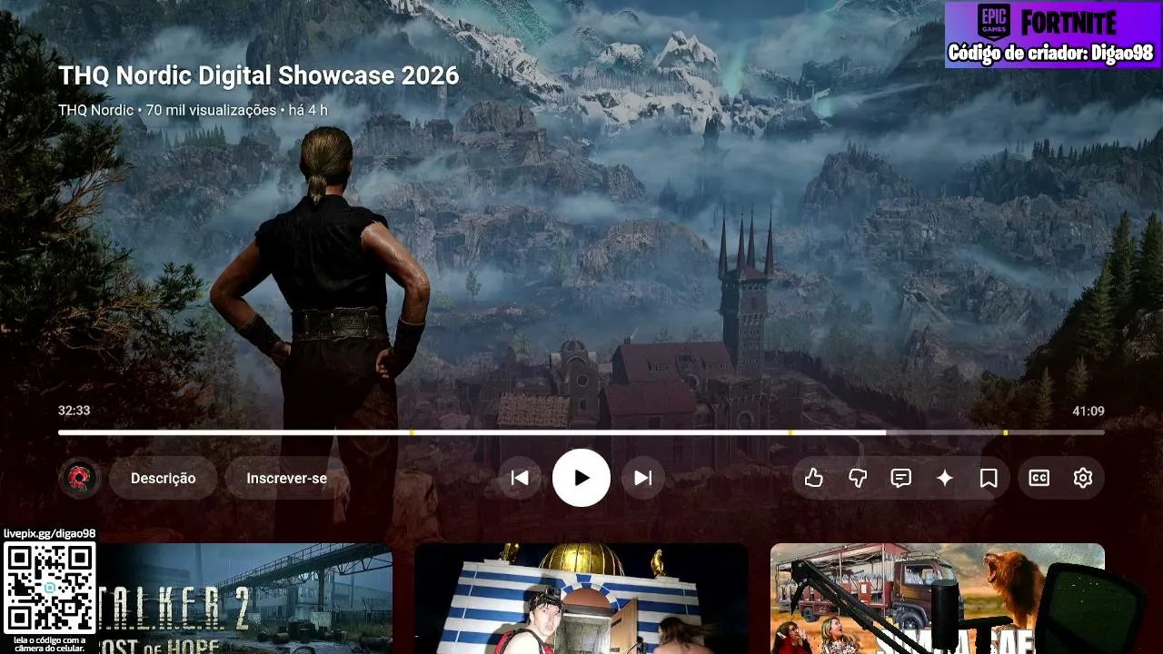Click the Inscrever-se subscribe button
The width and height of the screenshot is (1163, 654).
(x=287, y=478)
